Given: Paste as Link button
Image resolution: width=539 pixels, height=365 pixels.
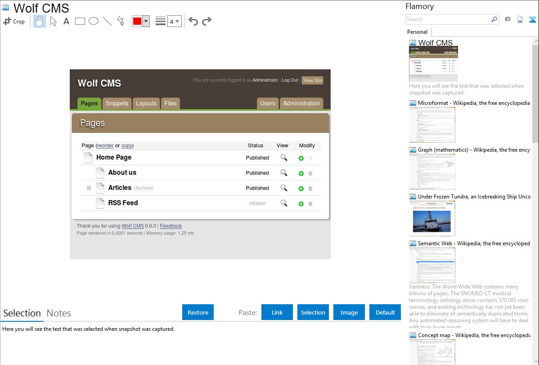Looking at the screenshot, I should 277,312.
